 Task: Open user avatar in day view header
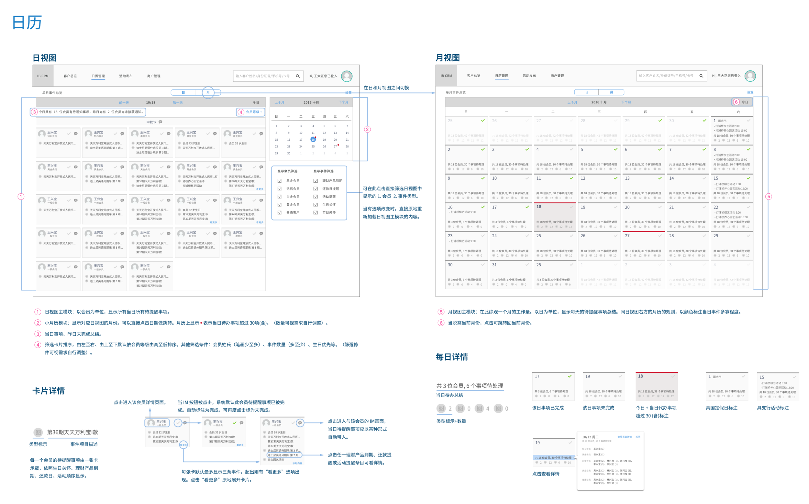[347, 76]
